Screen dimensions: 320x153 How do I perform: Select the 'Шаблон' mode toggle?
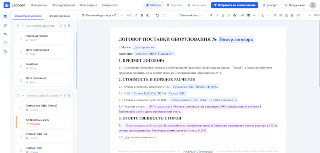[154, 5]
